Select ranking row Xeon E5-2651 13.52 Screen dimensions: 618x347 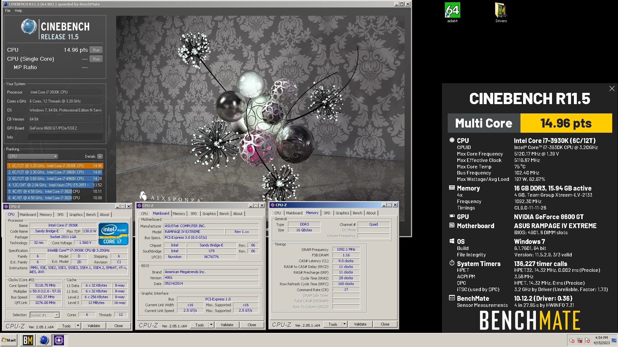55,185
